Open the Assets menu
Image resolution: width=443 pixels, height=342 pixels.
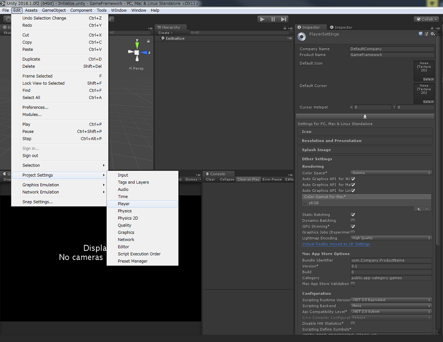click(31, 10)
